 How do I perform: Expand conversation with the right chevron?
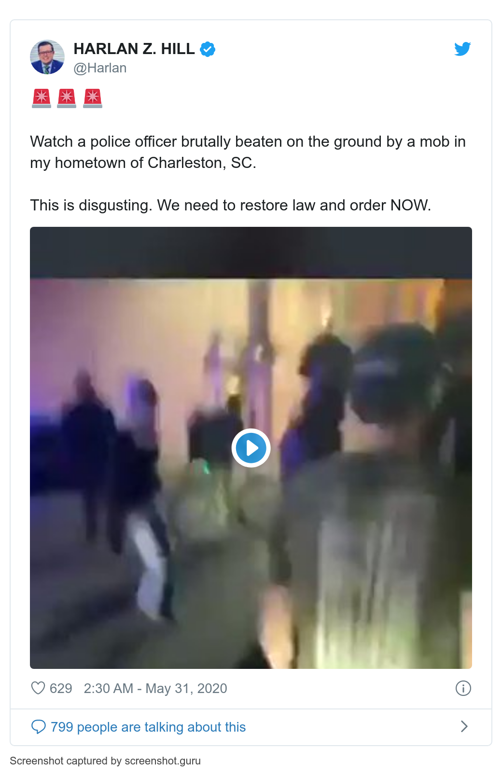[x=464, y=726]
